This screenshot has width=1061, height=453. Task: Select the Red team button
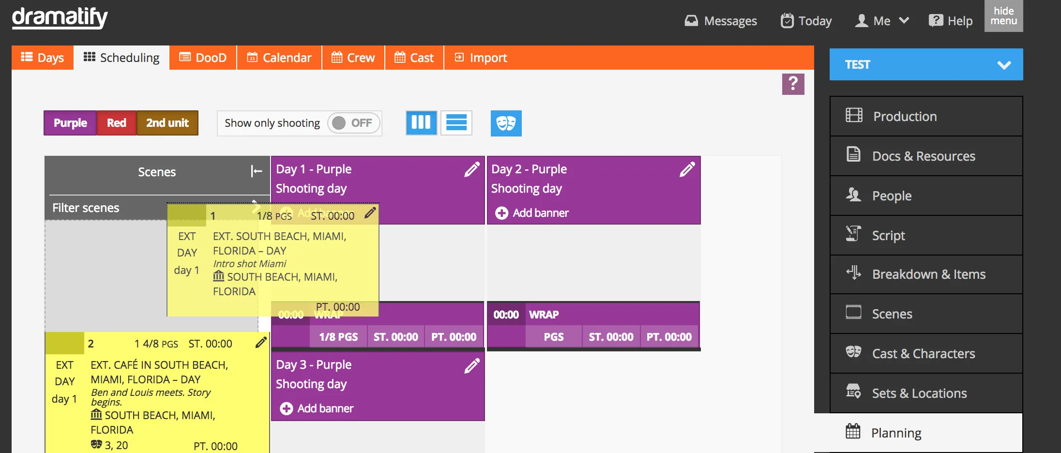[117, 123]
